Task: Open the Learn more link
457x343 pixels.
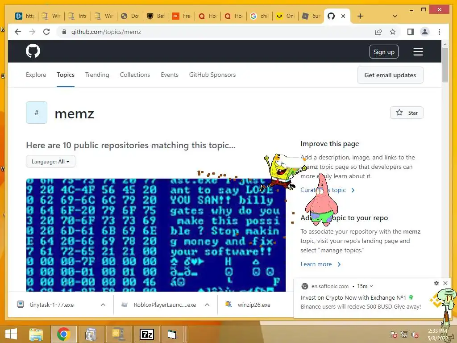Action: coord(320,264)
